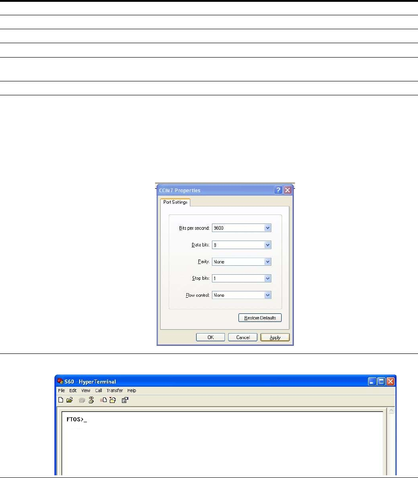Open the Help menu in HyperTerminal
Viewport: 418px width, 478px height.
[x=132, y=390]
